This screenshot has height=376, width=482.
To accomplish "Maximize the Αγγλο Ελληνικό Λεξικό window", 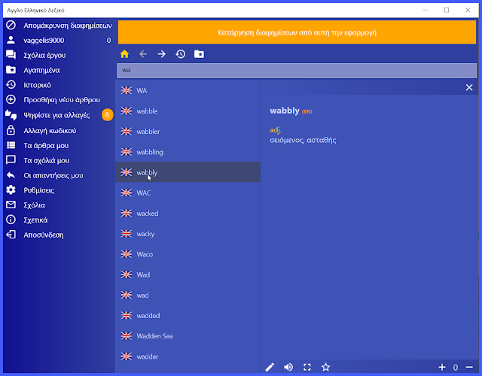I will [x=447, y=10].
